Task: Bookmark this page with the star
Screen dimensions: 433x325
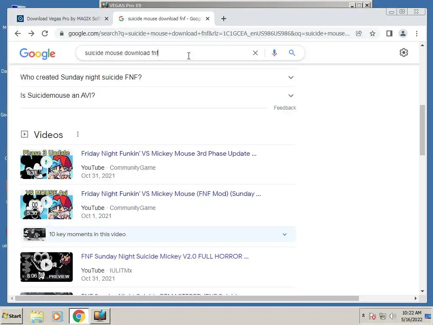Action: pos(373,33)
